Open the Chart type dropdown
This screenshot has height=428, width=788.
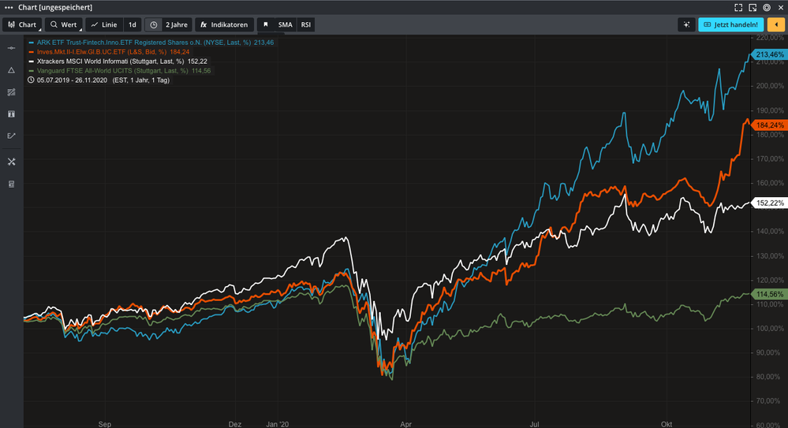coord(22,24)
